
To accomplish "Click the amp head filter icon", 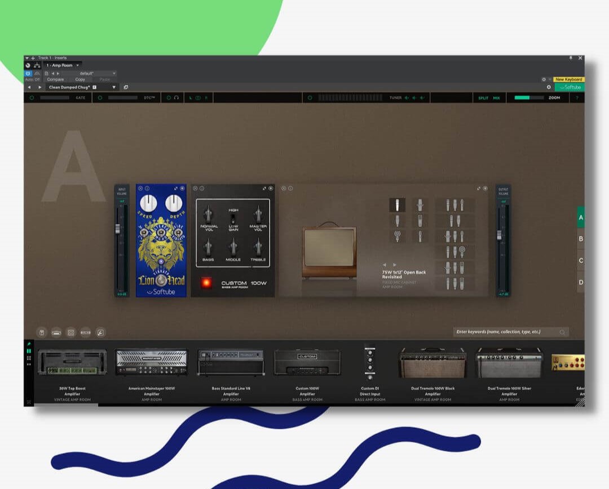I will 56,332.
